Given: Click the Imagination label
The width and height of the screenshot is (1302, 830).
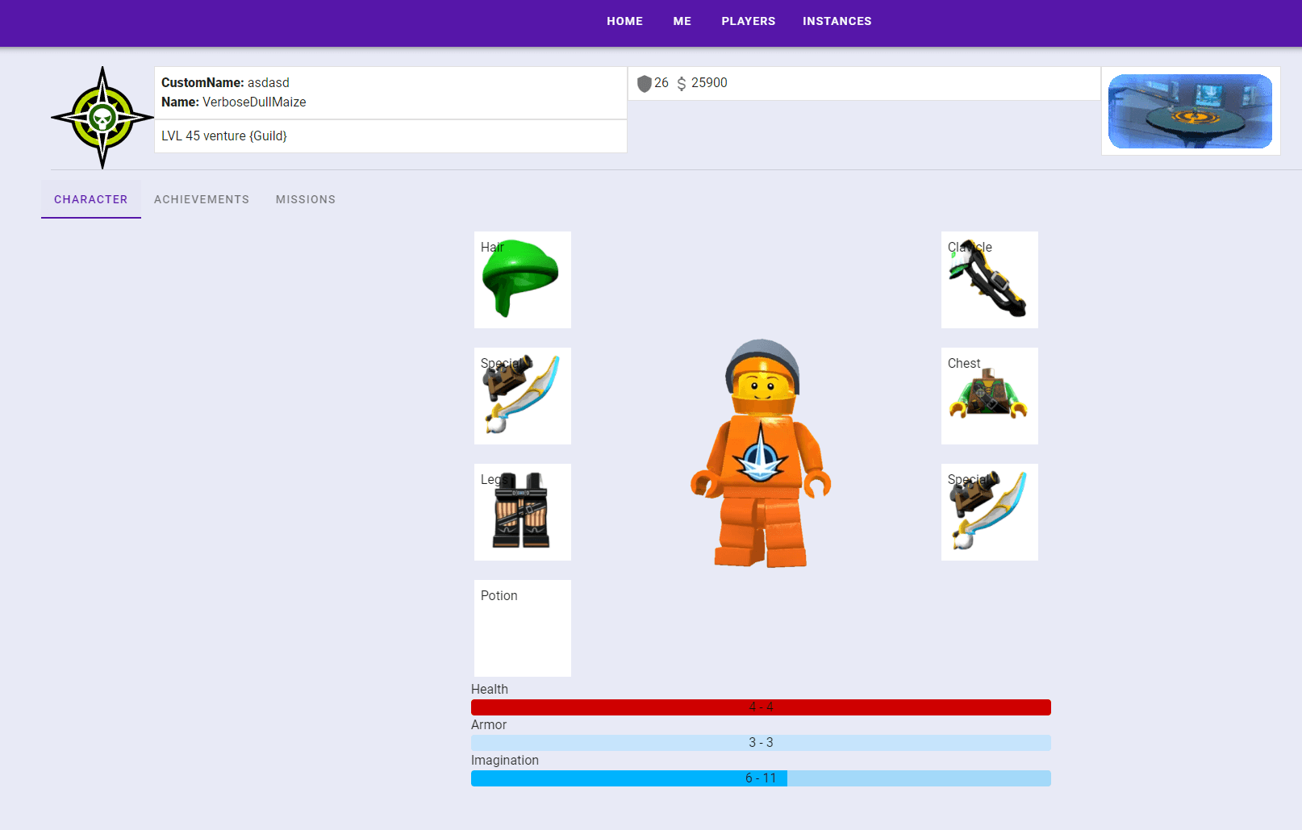Looking at the screenshot, I should click(505, 760).
